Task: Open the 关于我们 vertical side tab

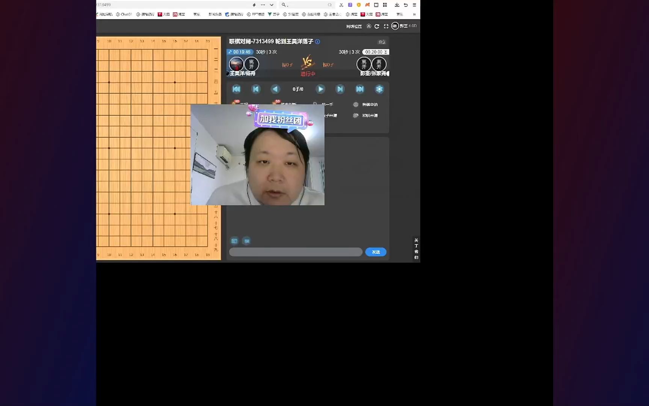Action: click(x=416, y=248)
